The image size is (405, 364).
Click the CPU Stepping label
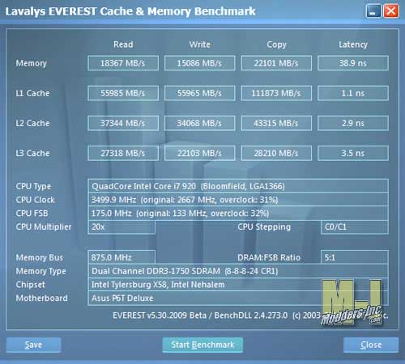[264, 227]
